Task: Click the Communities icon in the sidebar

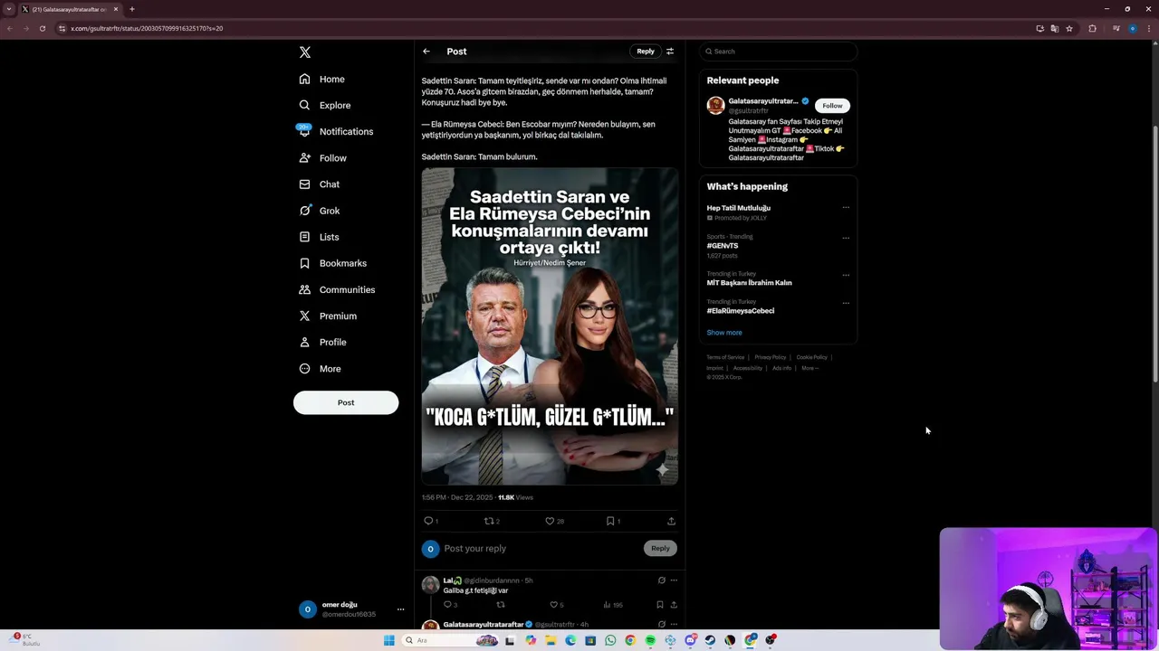Action: pos(304,289)
